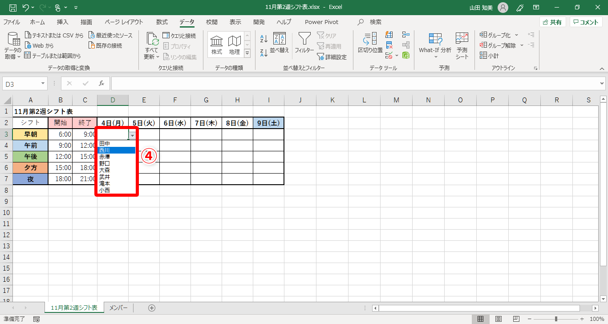Sort descending with the Z-to-A icon
The width and height of the screenshot is (608, 324).
(x=263, y=53)
